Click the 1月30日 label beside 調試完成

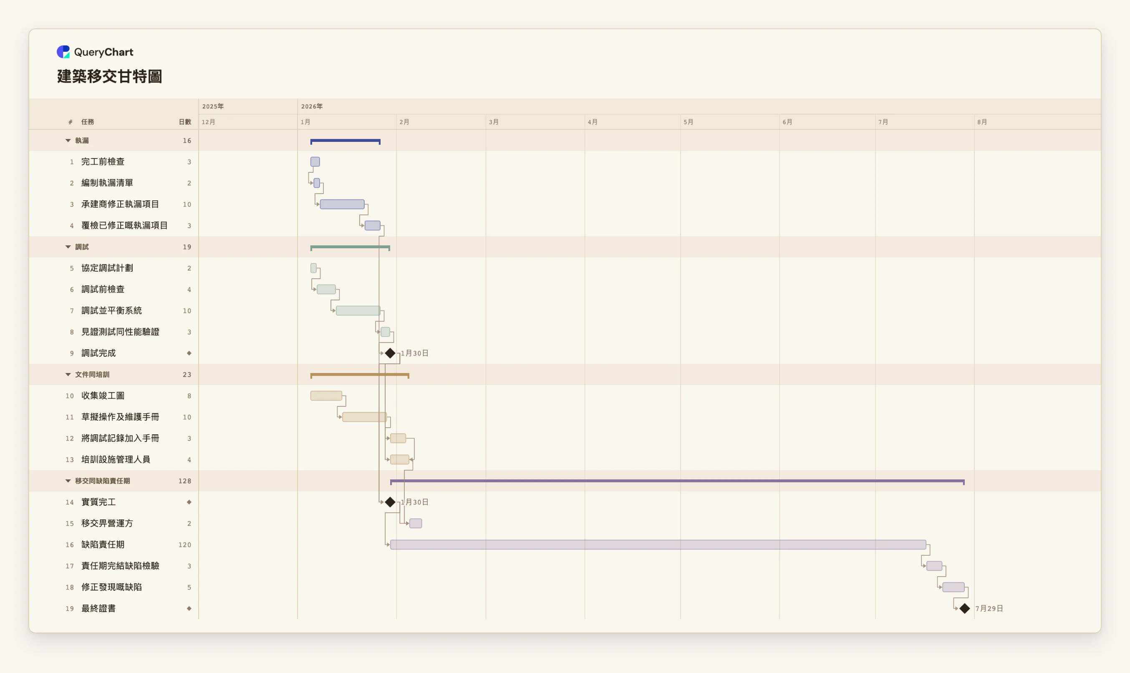pos(414,353)
